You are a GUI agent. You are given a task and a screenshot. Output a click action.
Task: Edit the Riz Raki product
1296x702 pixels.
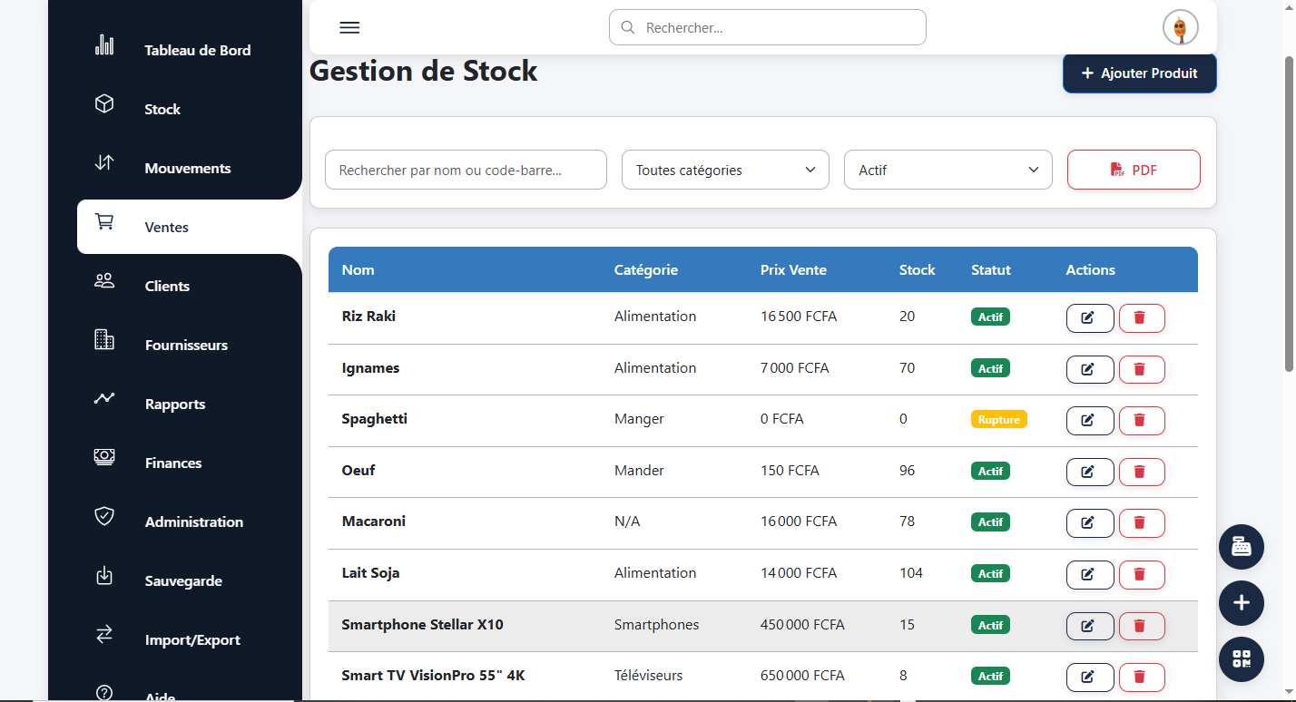pos(1090,318)
